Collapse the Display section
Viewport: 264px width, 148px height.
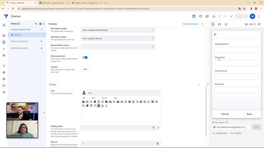(199, 85)
